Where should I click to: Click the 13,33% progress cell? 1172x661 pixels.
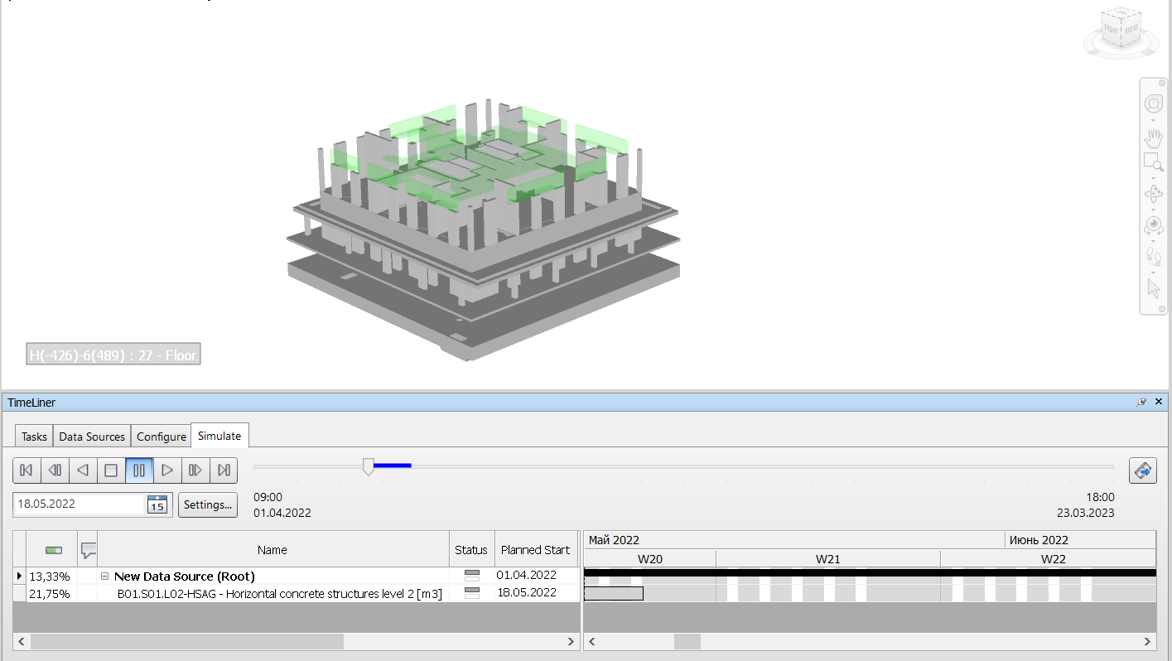pyautogui.click(x=51, y=576)
